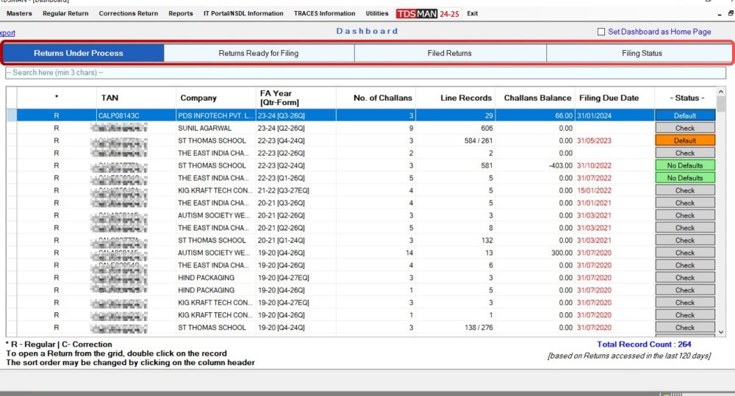
Task: Click the restore-down icon of the dashboard window
Action: (x=729, y=13)
